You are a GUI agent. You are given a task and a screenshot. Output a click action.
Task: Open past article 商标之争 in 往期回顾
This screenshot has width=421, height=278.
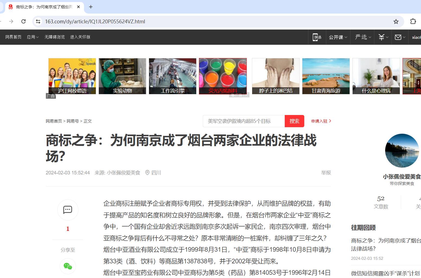click(386, 244)
